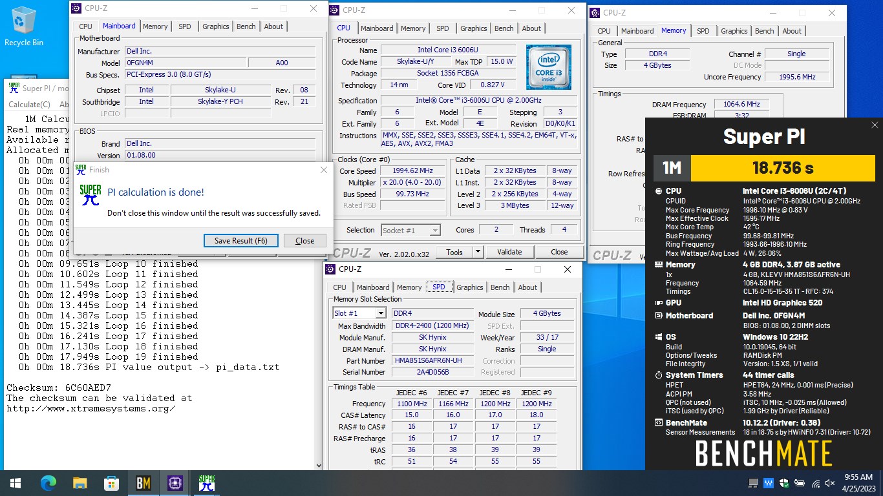Dismiss Finish dialog with its title X
The image size is (883, 496).
click(x=324, y=170)
